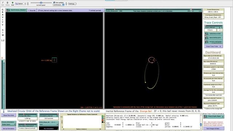Click the Show This Orbit button
The image size is (233, 131).
(x=9, y=115)
